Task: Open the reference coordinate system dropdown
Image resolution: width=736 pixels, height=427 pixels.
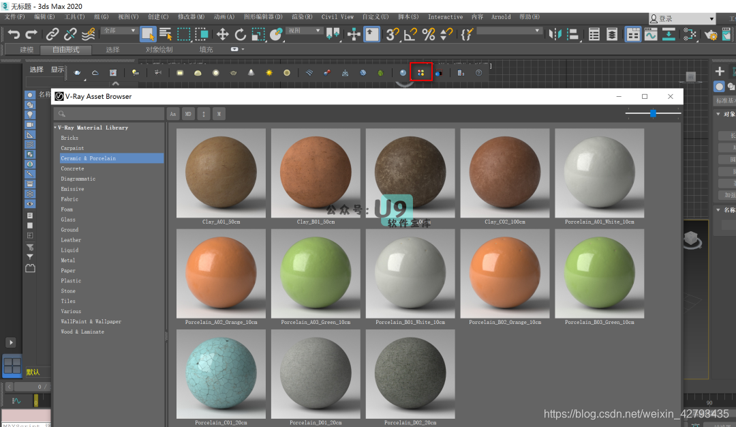Action: click(304, 31)
